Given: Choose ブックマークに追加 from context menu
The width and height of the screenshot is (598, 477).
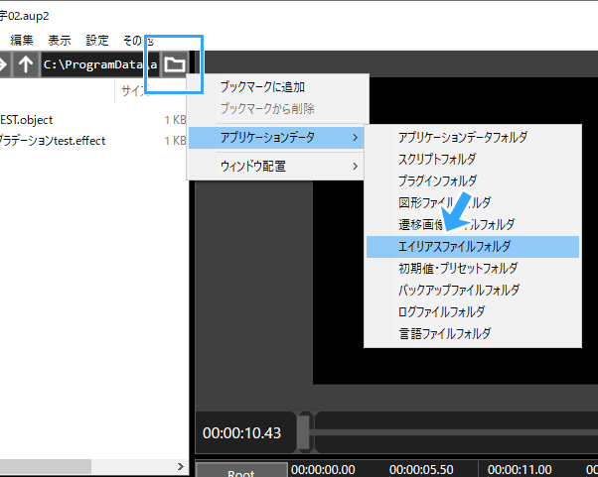Looking at the screenshot, I should pyautogui.click(x=278, y=87).
